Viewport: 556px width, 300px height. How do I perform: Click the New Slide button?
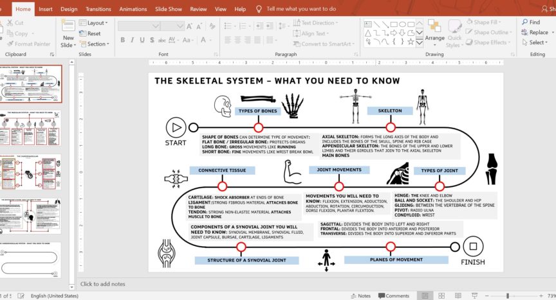coord(68,34)
